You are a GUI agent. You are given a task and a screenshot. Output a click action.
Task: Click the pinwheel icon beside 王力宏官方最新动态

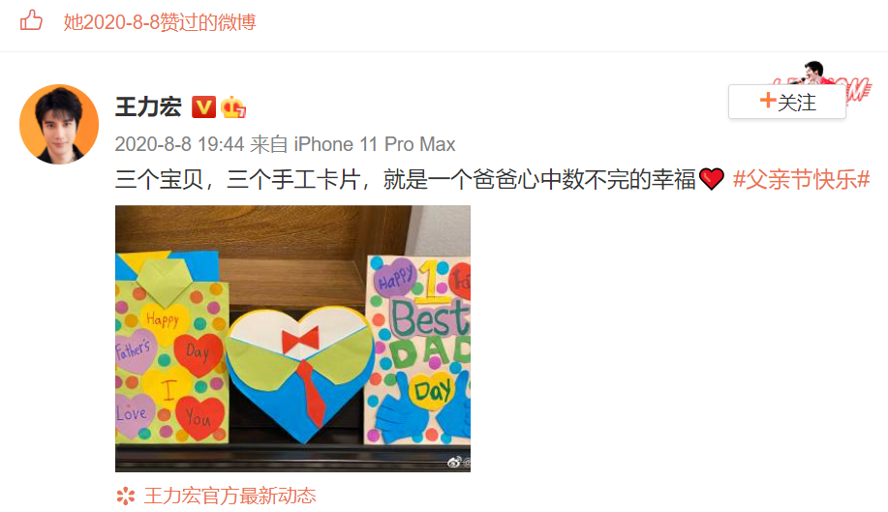(125, 497)
